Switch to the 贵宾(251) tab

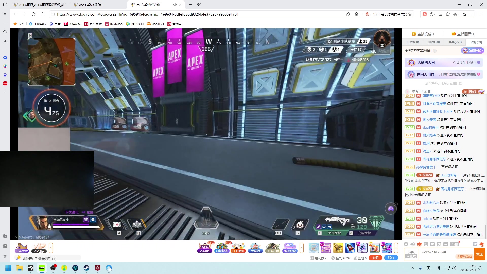[455, 42]
